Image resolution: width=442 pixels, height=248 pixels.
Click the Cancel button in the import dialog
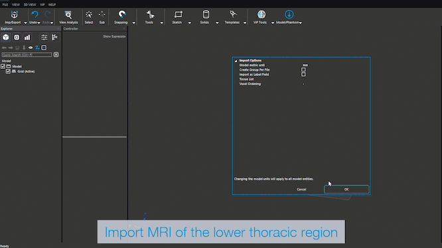point(301,189)
